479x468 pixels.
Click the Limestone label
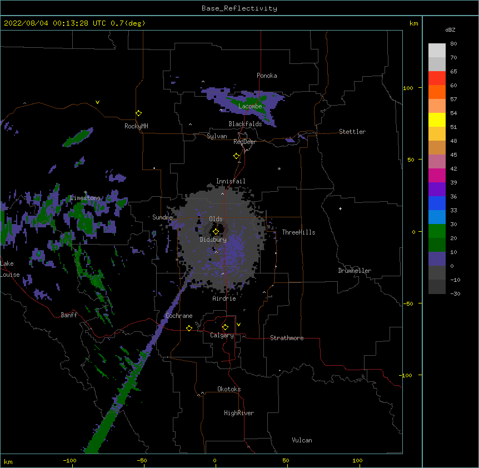[85, 198]
